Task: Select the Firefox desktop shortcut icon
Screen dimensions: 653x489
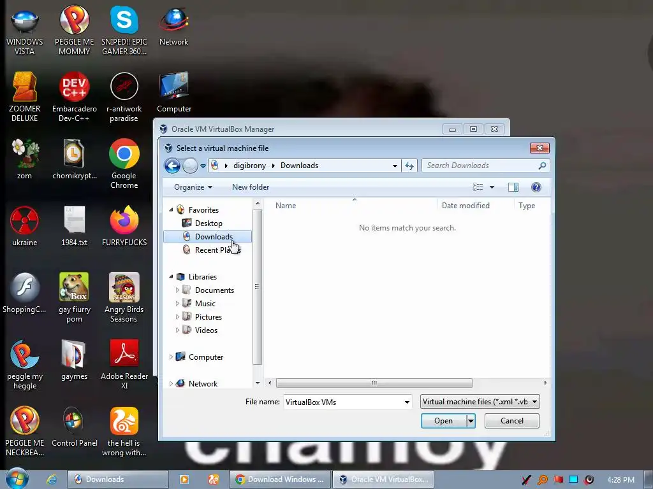Action: point(124,226)
